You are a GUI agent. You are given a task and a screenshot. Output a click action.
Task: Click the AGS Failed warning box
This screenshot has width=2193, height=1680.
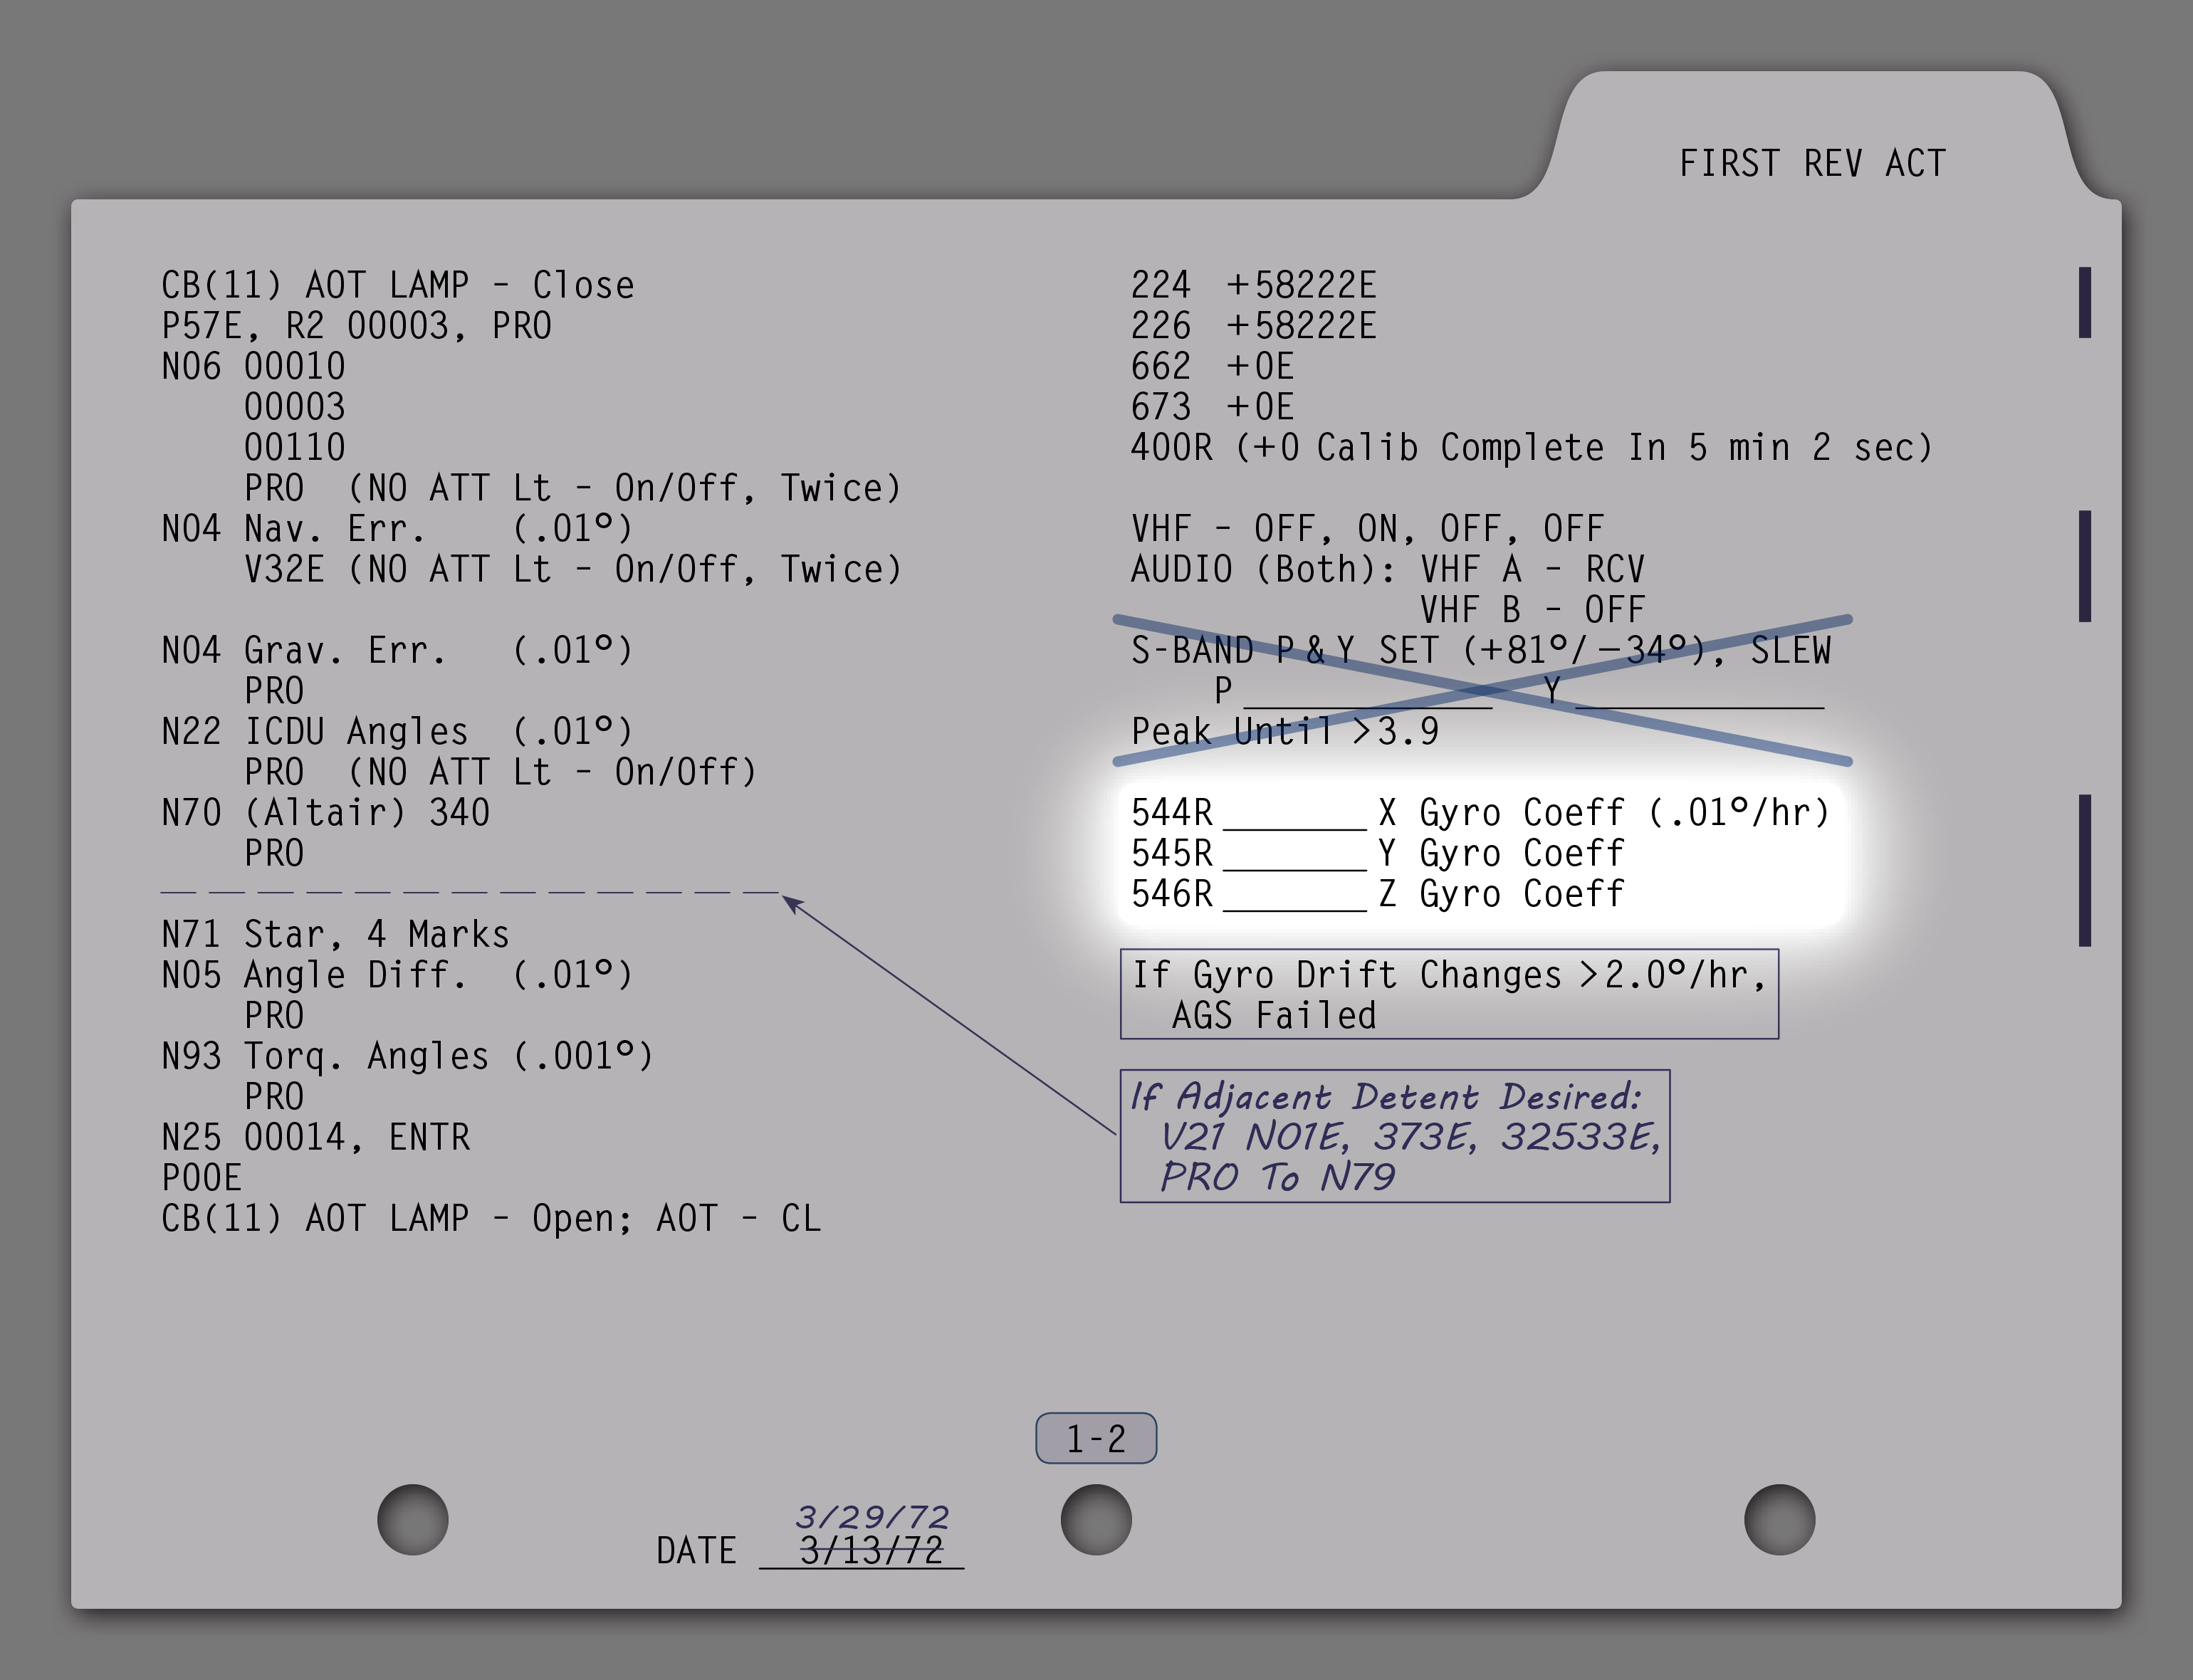tap(1448, 994)
